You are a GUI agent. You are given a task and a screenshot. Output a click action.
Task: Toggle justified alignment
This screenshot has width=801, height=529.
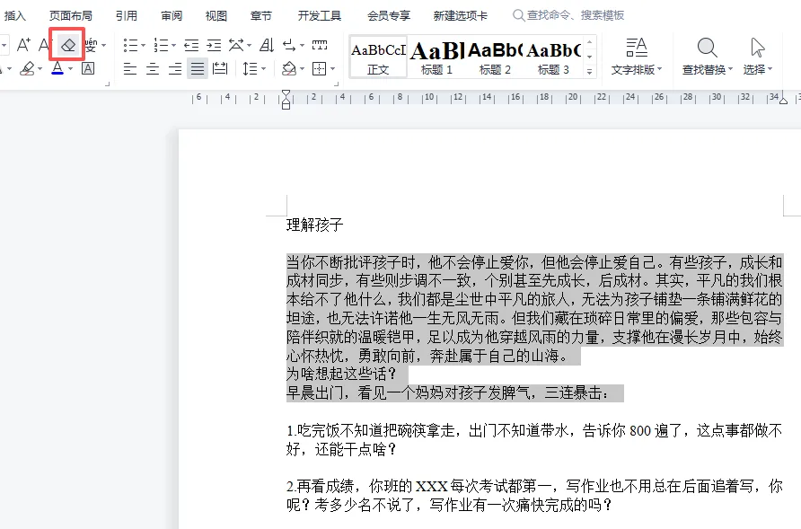(x=198, y=68)
